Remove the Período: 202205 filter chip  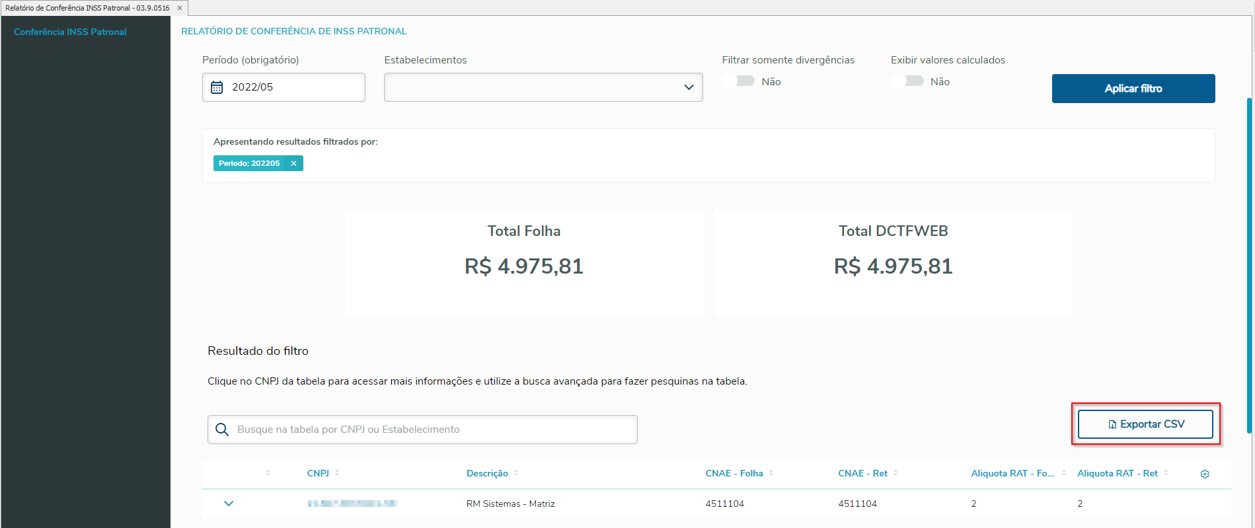click(293, 163)
